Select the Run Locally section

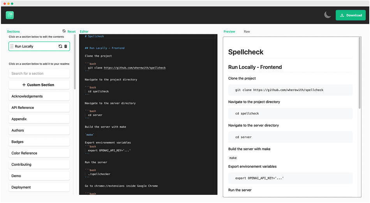point(39,46)
